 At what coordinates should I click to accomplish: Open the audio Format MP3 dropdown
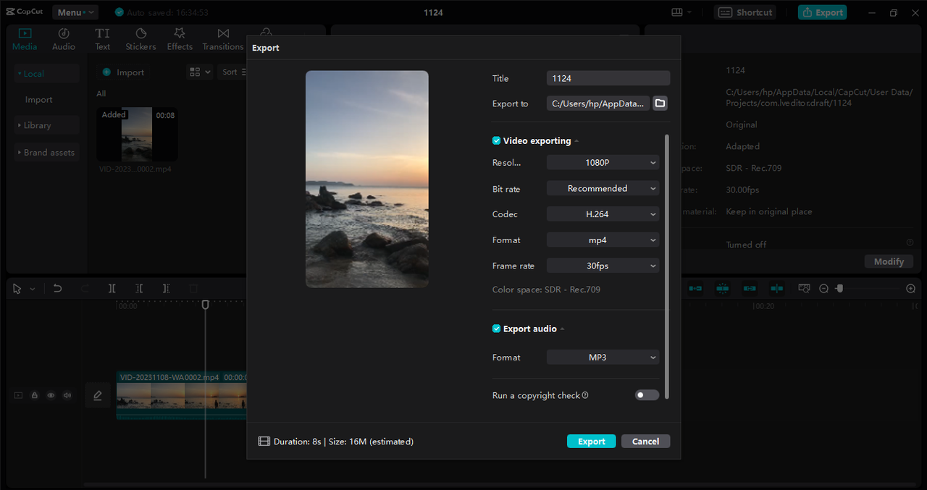[x=603, y=358]
